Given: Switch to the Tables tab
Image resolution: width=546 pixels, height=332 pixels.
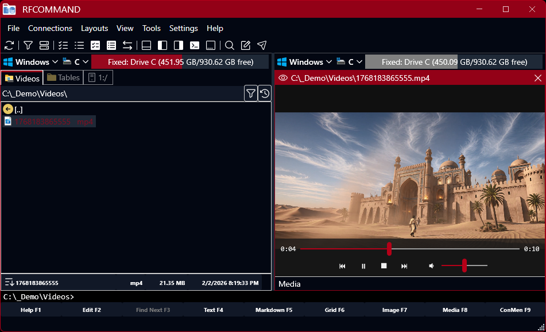Looking at the screenshot, I should (x=63, y=77).
